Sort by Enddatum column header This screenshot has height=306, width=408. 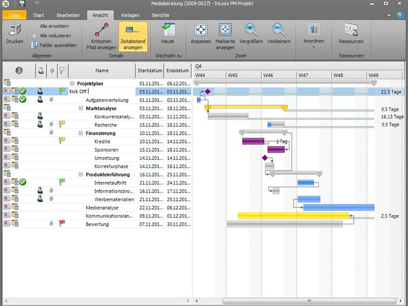coord(178,70)
